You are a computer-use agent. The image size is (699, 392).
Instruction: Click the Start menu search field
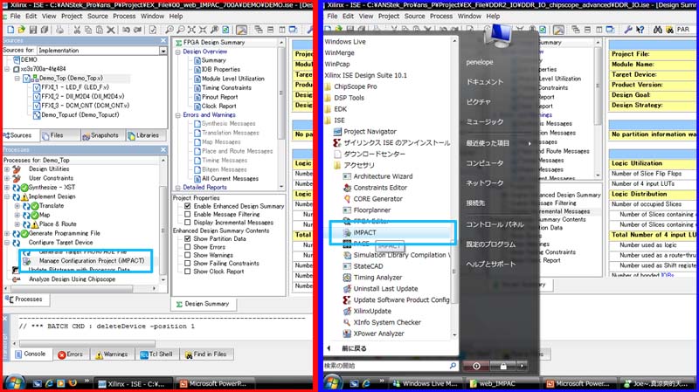pos(391,366)
